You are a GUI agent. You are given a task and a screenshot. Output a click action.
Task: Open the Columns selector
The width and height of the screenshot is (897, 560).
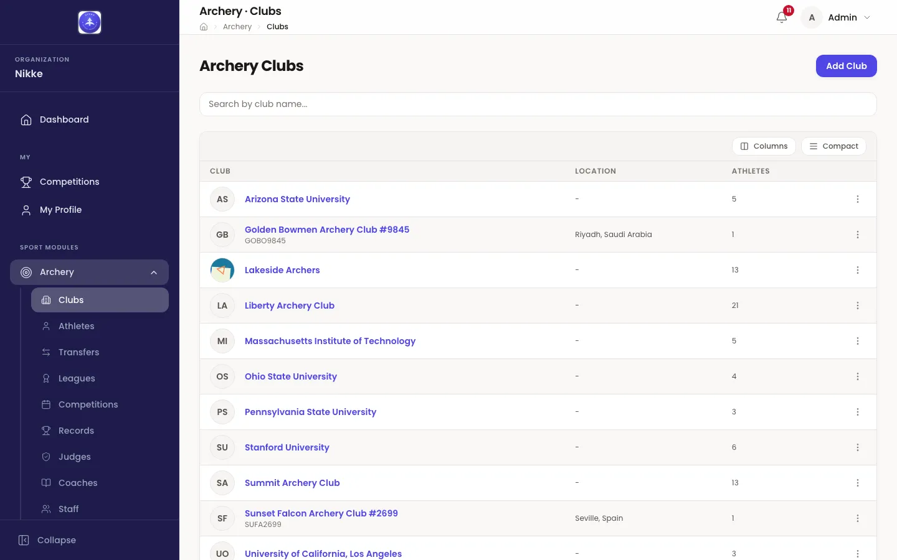pyautogui.click(x=764, y=146)
